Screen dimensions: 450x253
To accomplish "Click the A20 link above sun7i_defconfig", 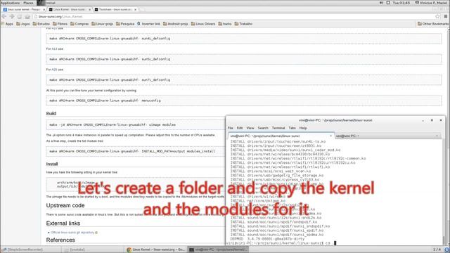I will pos(54,70).
